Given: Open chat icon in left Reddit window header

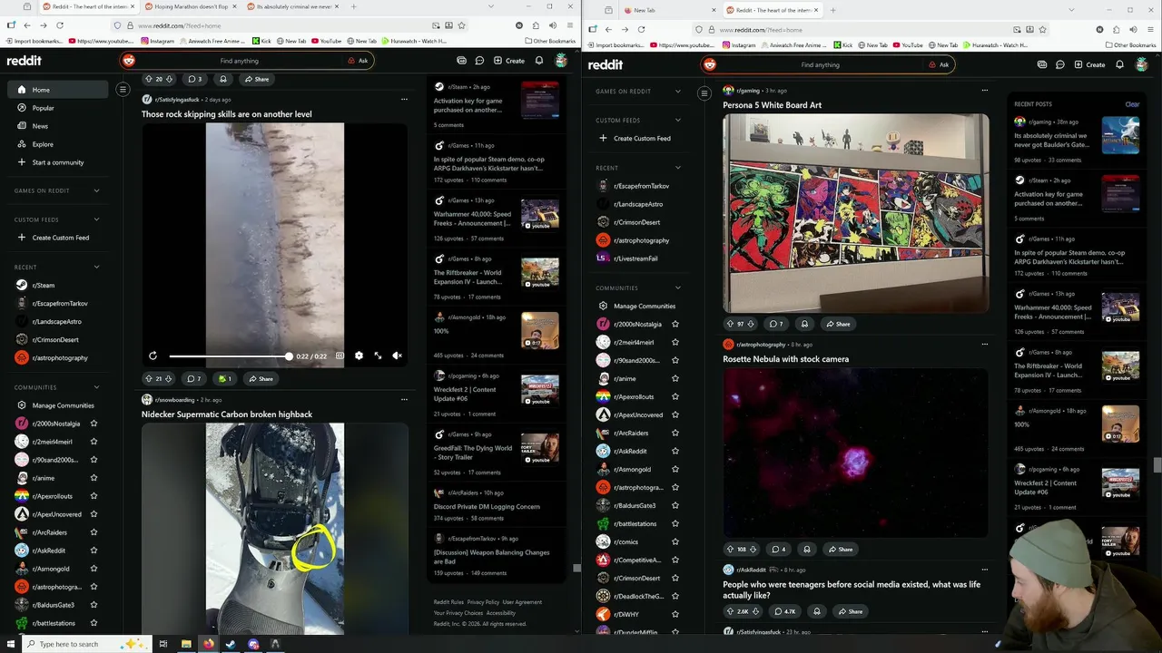Looking at the screenshot, I should [x=479, y=61].
